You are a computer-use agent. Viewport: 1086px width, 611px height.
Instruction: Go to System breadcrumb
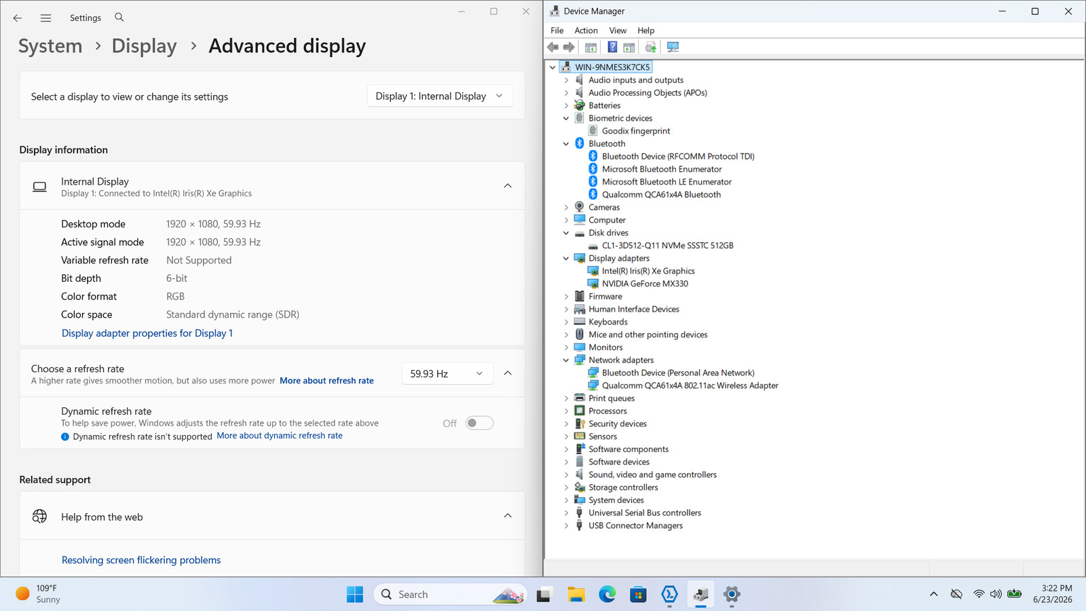50,46
